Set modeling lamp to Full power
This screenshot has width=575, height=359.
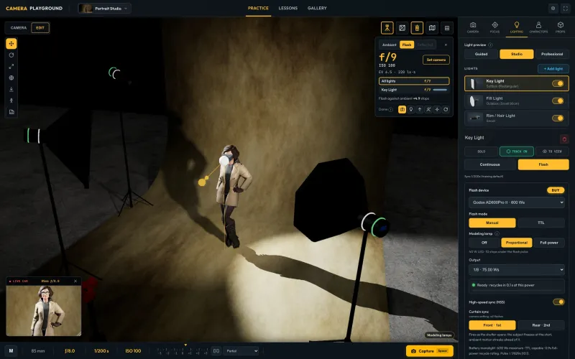[549, 243]
